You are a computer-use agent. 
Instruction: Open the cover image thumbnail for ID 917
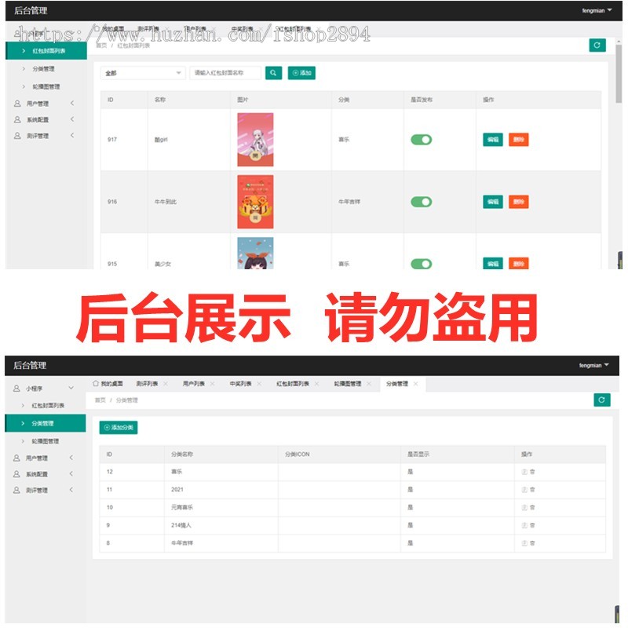256,140
